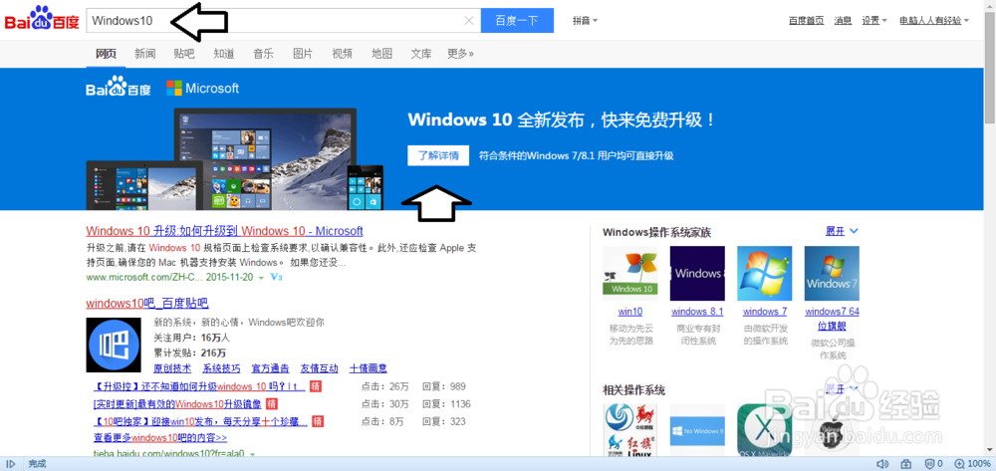The height and width of the screenshot is (471, 996).
Task: Open the win10 thumbnail image
Action: (x=630, y=274)
